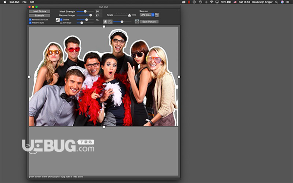Toggle the Preserve Eyes checkbox
Screen dimensions: 293x183
[x=30, y=23]
